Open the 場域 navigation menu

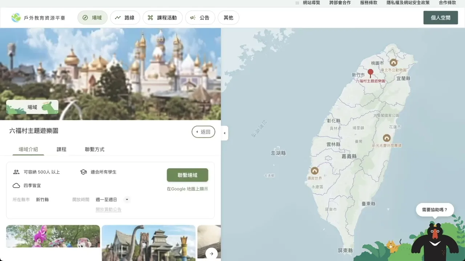92,17
